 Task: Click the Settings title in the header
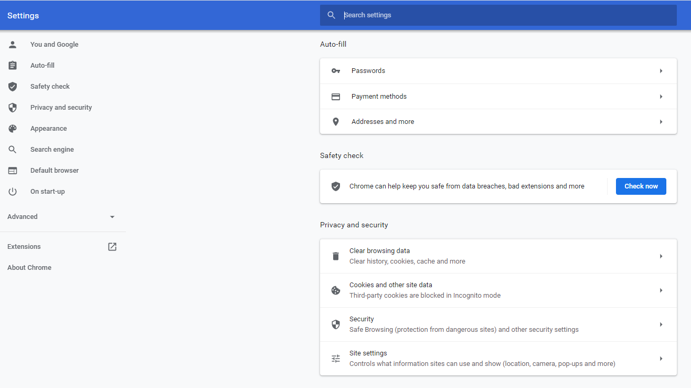click(23, 16)
